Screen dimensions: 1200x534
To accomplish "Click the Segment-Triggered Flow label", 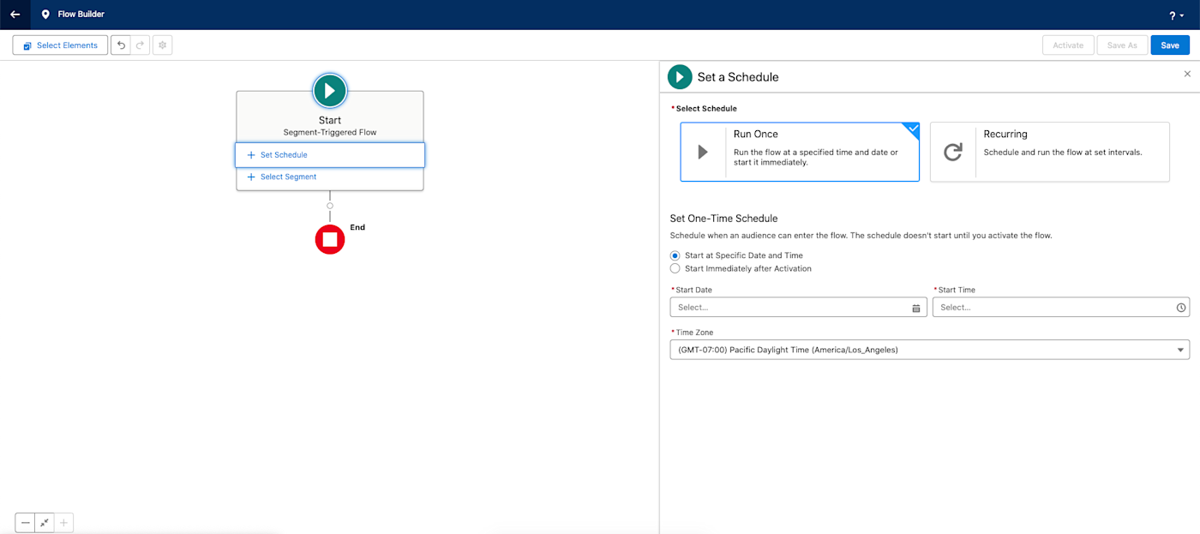I will tap(330, 132).
